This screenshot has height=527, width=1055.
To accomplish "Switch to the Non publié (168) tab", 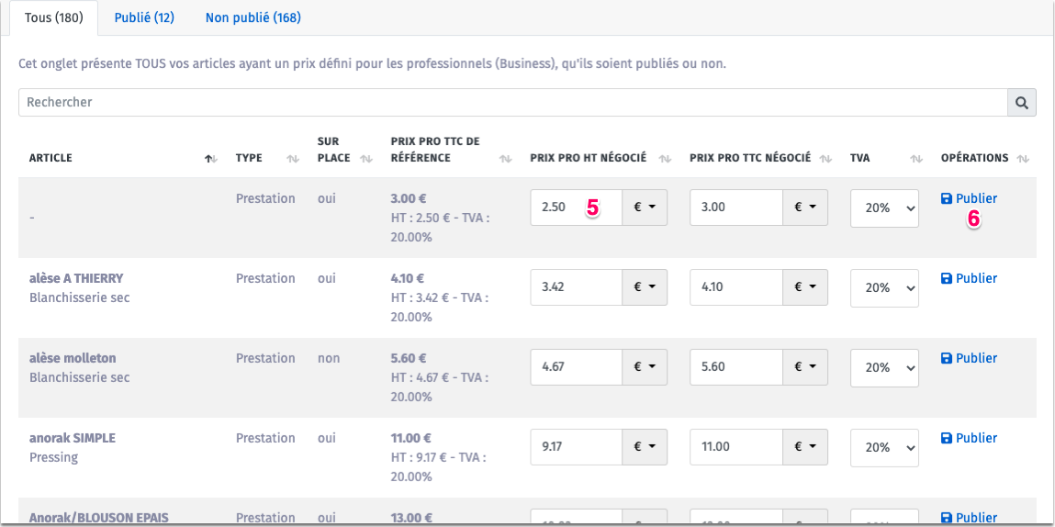I will [x=253, y=17].
